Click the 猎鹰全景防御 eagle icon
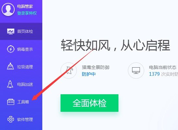The width and height of the screenshot is (178, 130). 69,71
